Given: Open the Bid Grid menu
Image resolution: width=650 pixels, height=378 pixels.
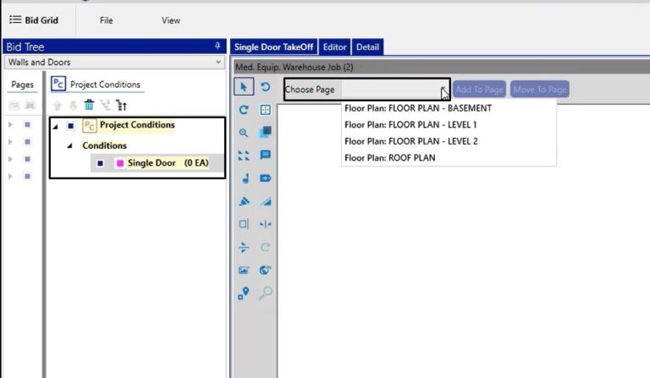Looking at the screenshot, I should click(x=34, y=20).
